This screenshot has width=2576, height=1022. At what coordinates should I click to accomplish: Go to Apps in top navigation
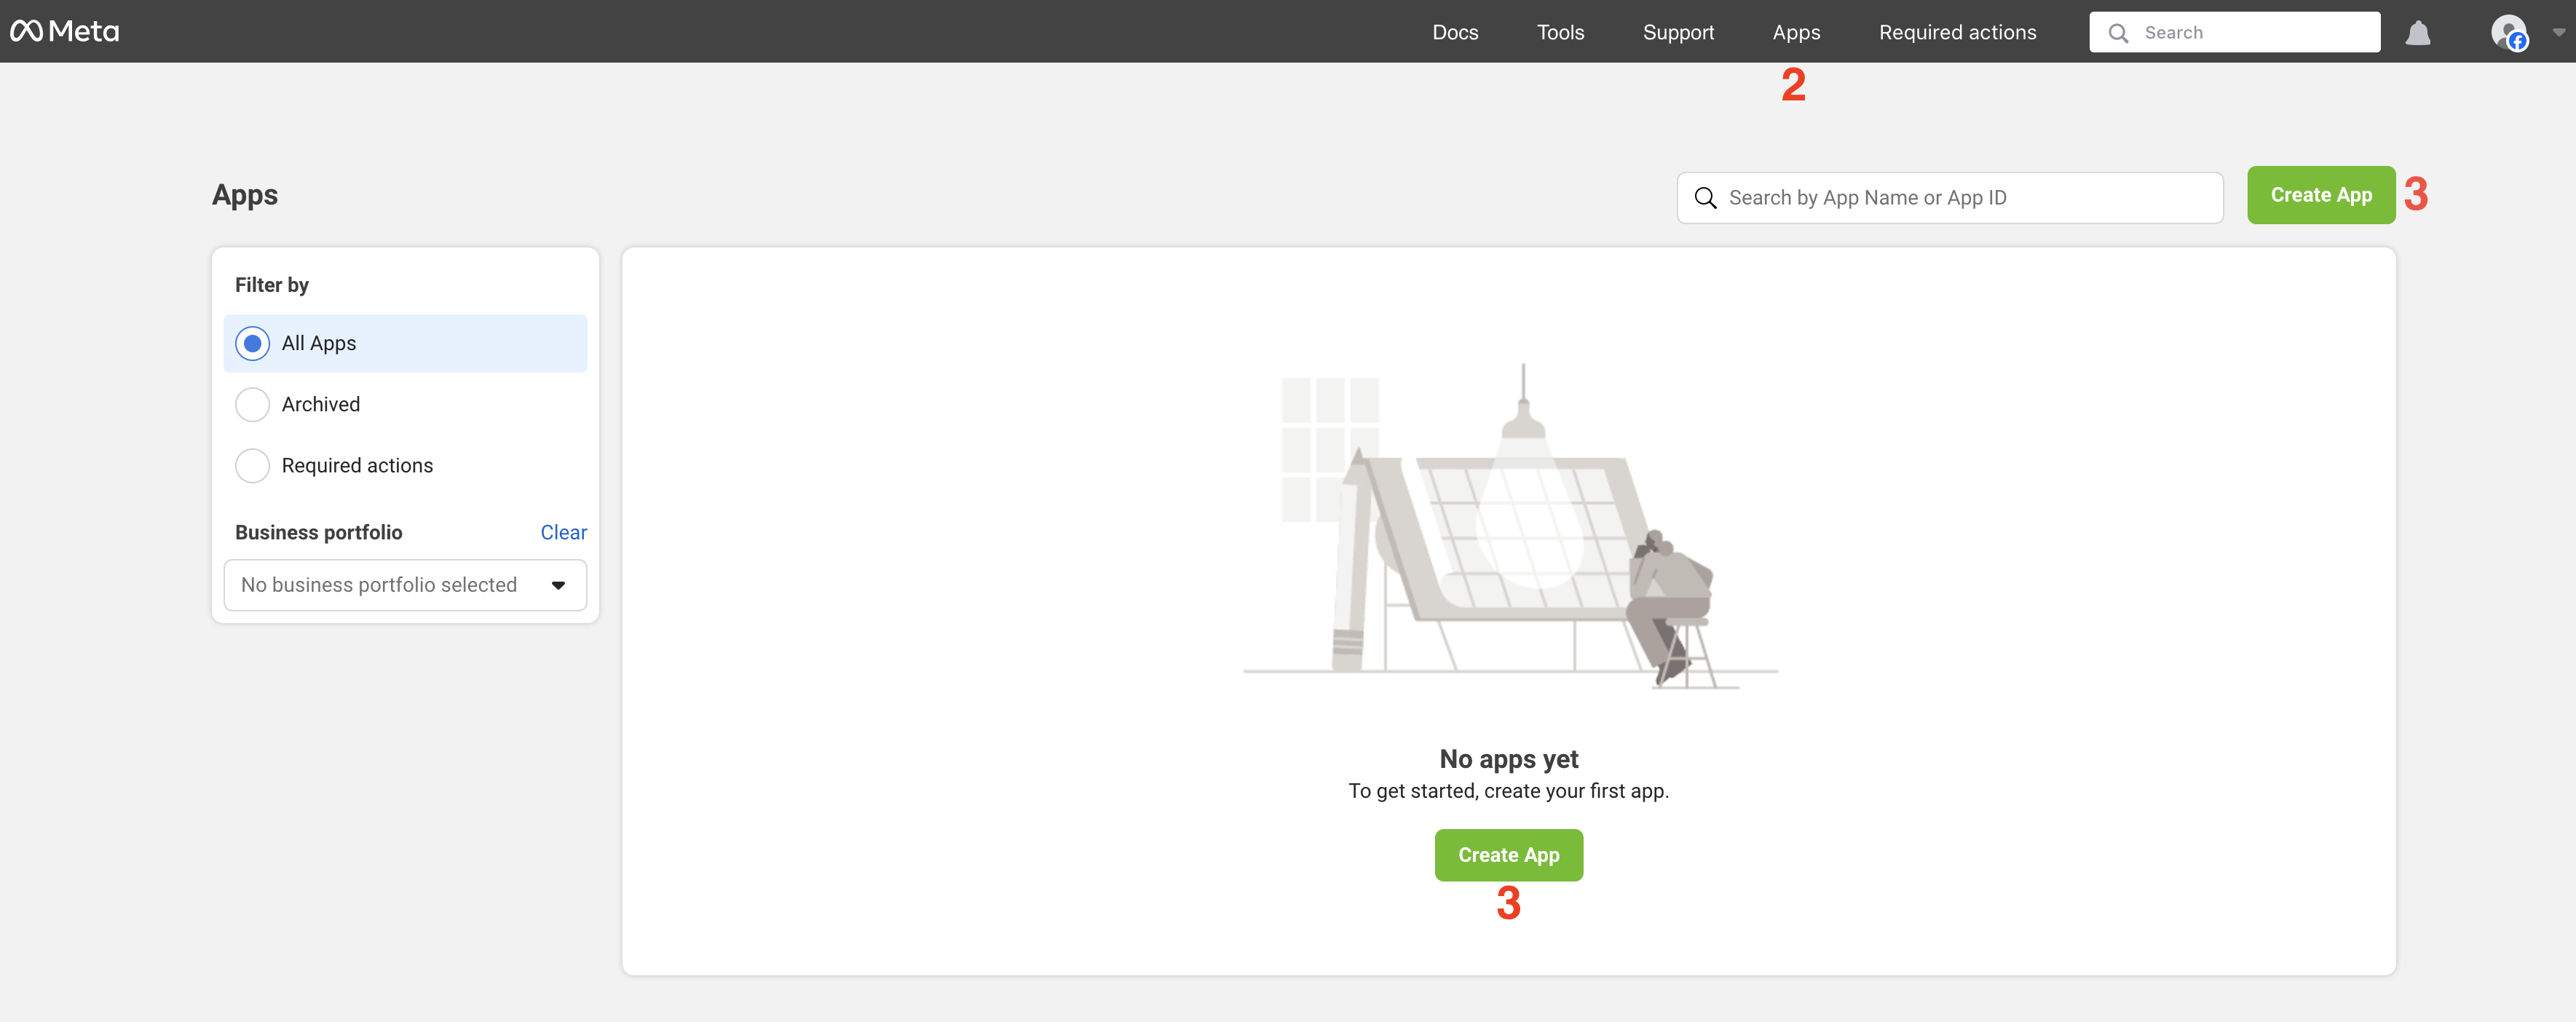(1796, 32)
